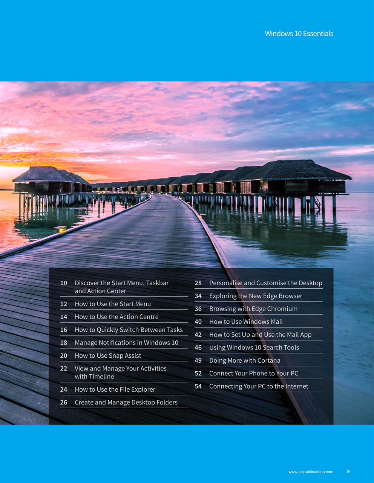Viewport: 374px width, 483px height.
Task: Open 'Browsing with Edge Chromium' entry
Action: (x=253, y=309)
